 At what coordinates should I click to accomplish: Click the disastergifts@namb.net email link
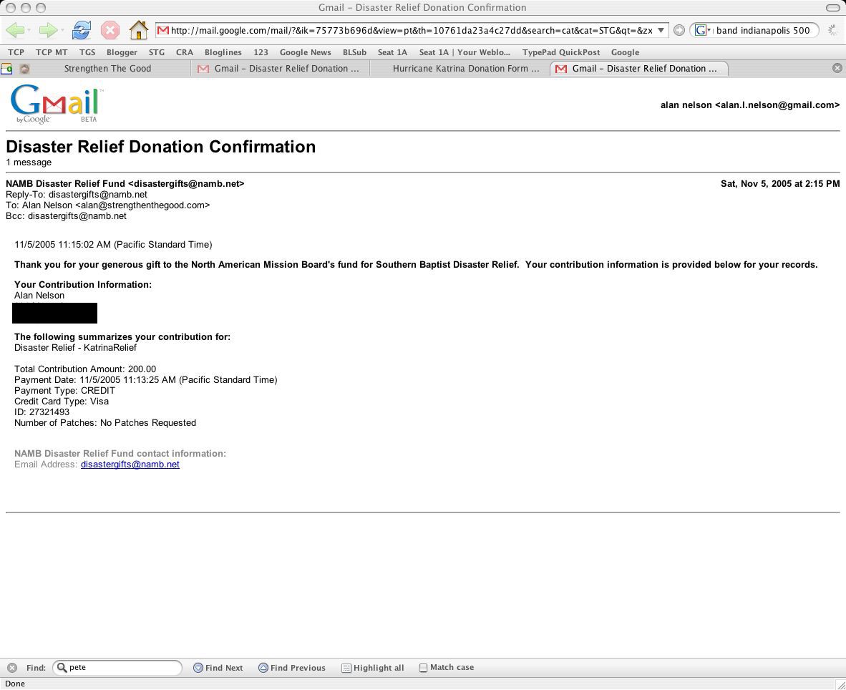130,465
